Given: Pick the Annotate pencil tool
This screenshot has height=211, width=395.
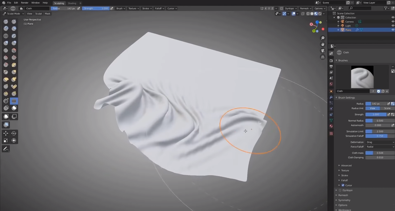Looking at the screenshot, I should click(x=6, y=149).
